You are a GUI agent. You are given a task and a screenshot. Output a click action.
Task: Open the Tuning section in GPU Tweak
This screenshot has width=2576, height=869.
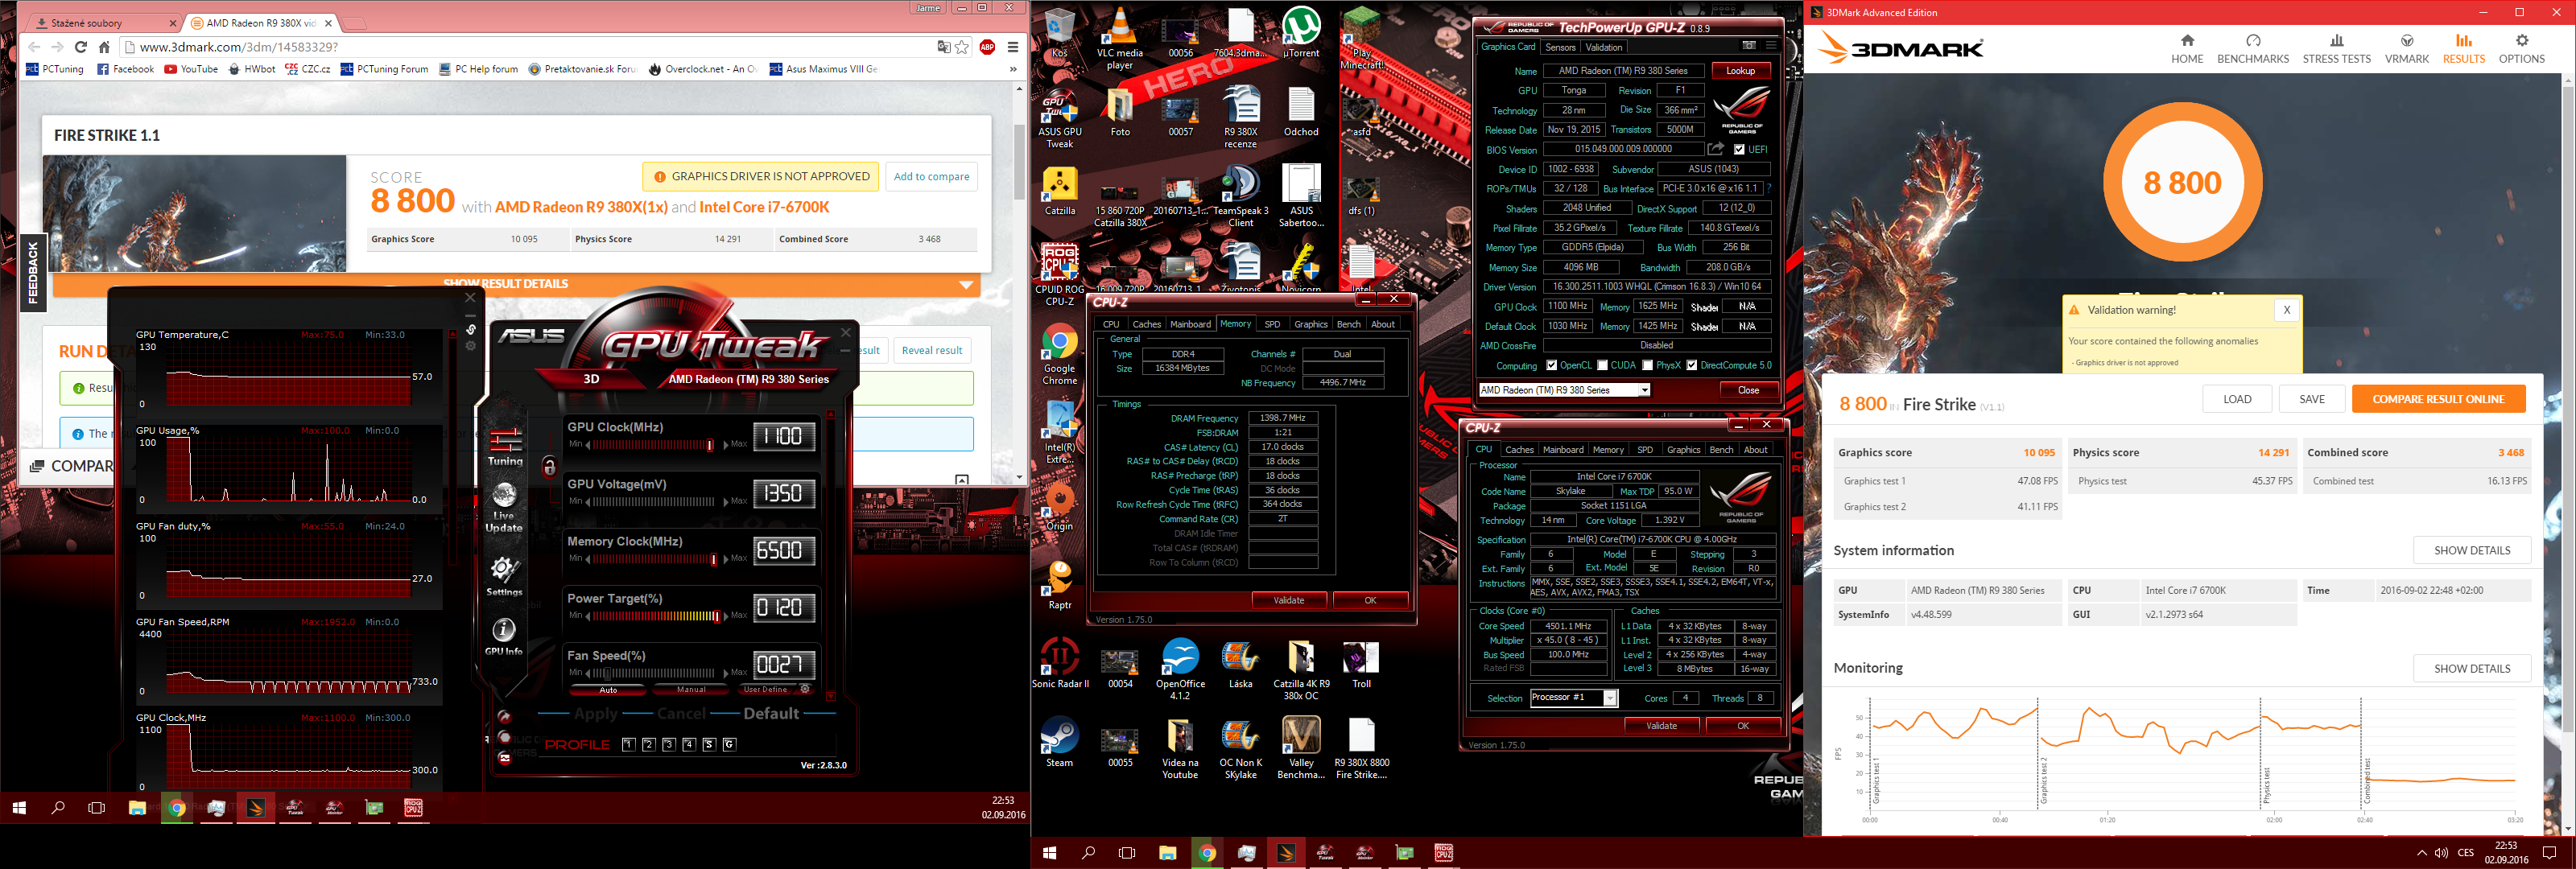(x=505, y=447)
